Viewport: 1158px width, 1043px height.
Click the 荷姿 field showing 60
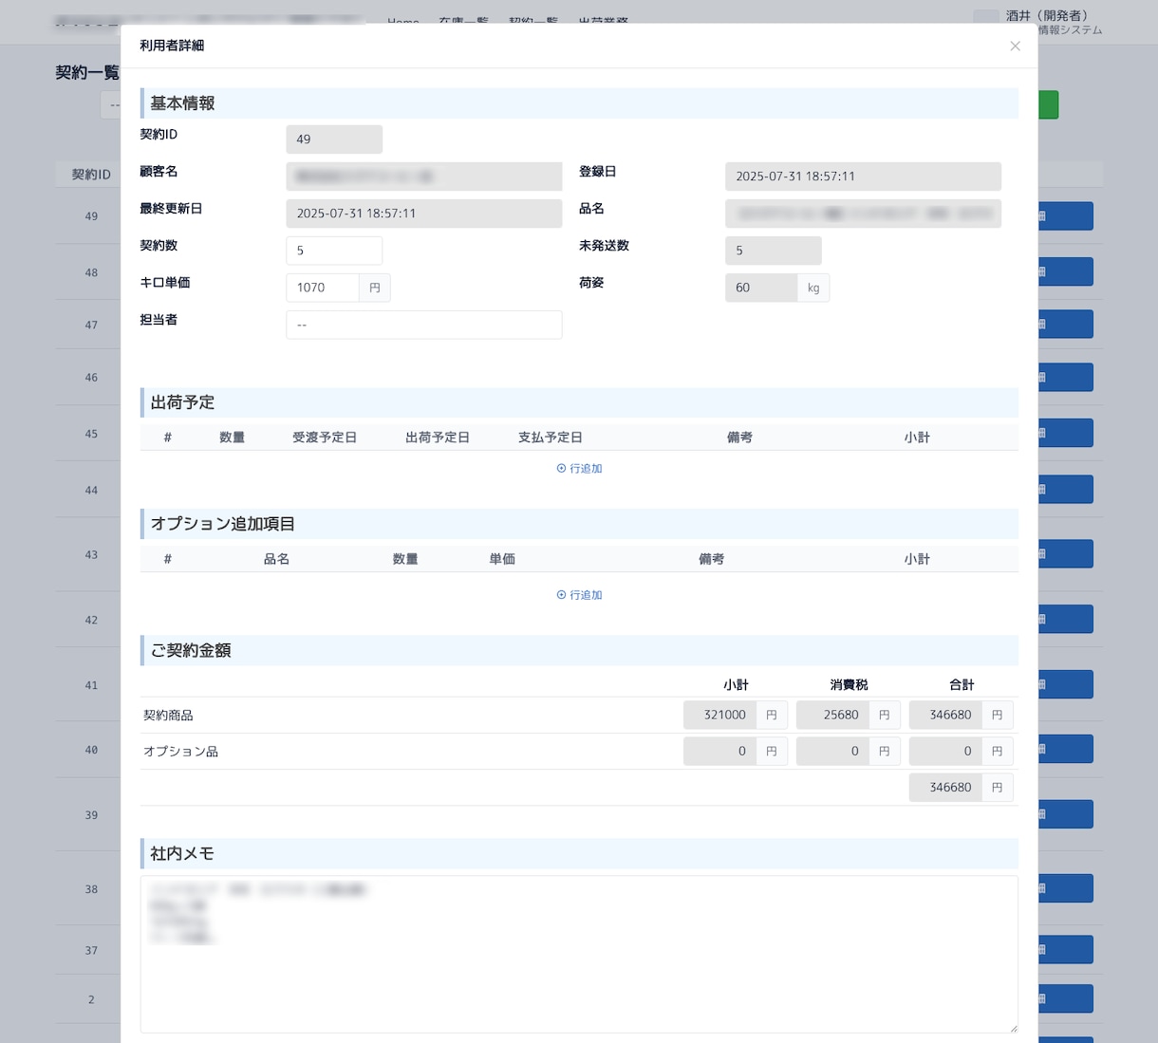[x=761, y=288]
